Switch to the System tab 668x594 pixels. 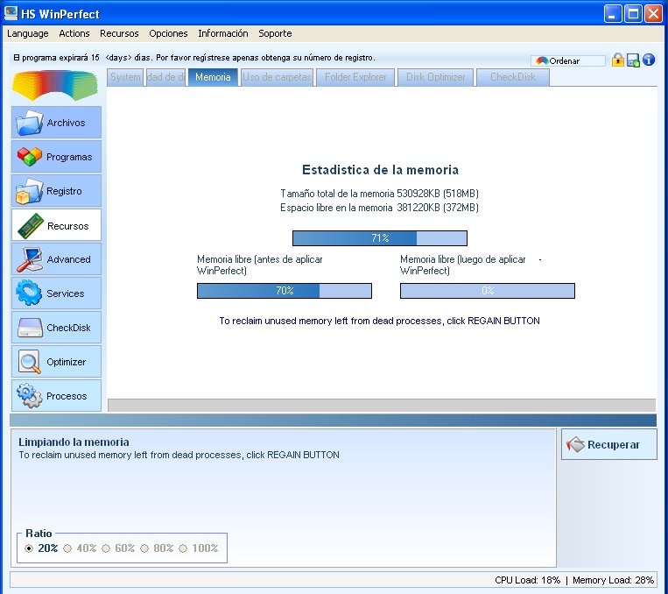(x=125, y=77)
